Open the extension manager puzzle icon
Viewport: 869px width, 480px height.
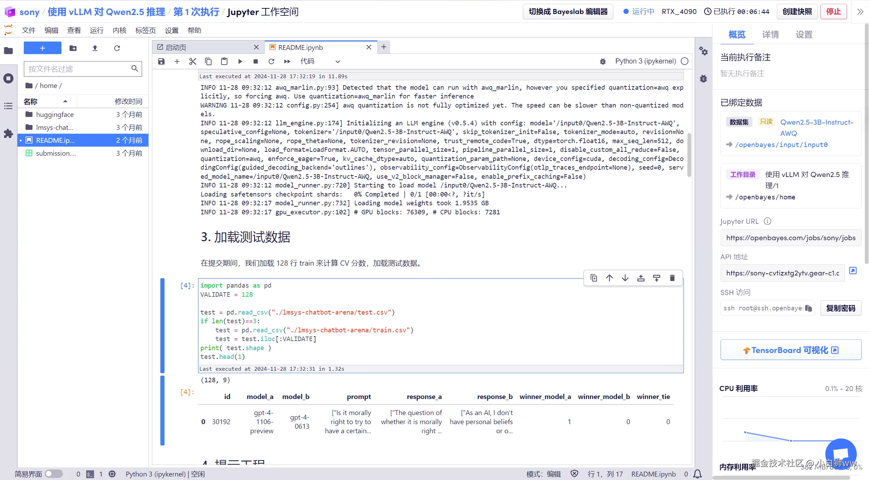[8, 133]
